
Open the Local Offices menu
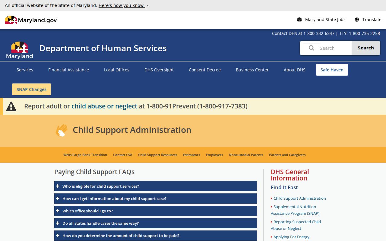point(117,70)
